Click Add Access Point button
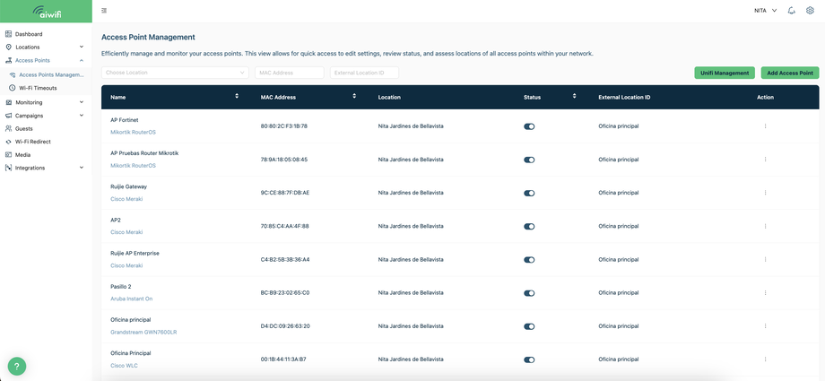Image resolution: width=825 pixels, height=381 pixels. pyautogui.click(x=790, y=73)
